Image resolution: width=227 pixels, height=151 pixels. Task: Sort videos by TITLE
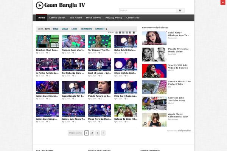point(56,29)
